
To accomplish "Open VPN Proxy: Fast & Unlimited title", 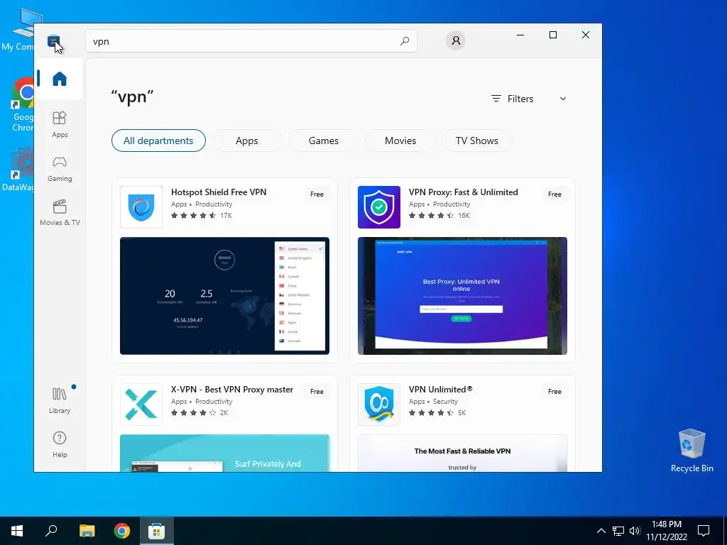I will pyautogui.click(x=463, y=192).
